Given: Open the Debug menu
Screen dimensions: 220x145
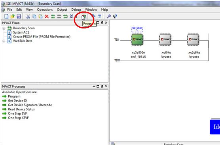Looking at the screenshot, I should pos(76,9).
